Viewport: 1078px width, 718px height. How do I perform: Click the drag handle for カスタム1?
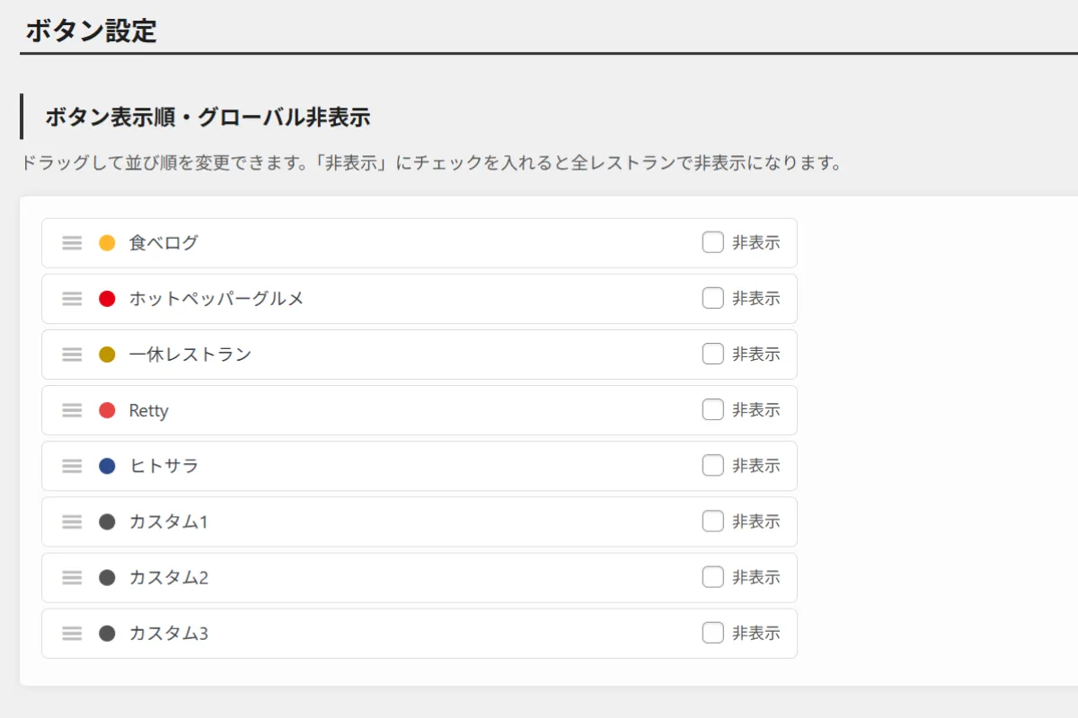(72, 521)
